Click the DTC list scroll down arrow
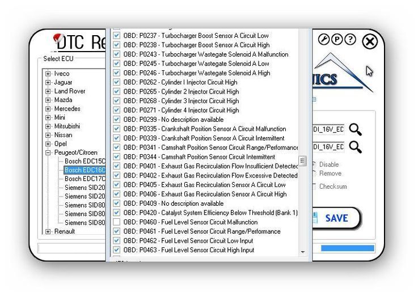This screenshot has height=305, width=418. 302,252
